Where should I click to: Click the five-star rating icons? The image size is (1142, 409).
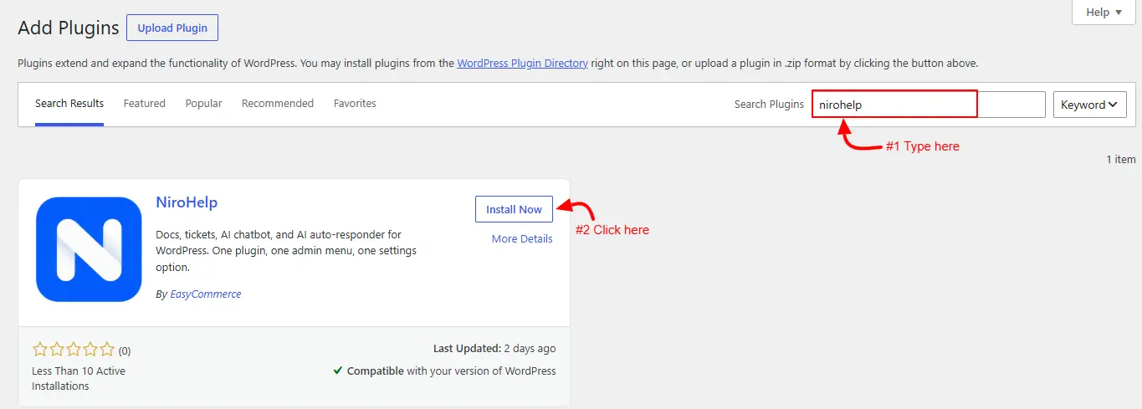click(74, 350)
